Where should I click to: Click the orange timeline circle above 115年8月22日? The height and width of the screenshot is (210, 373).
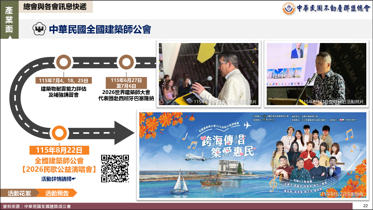point(59,133)
